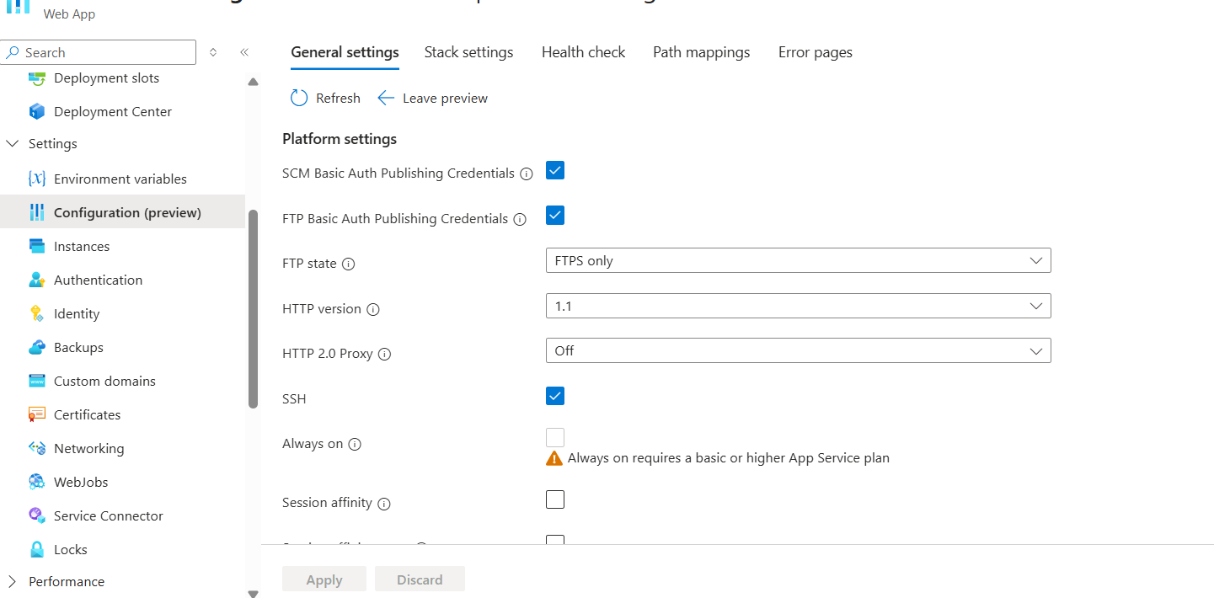1214x598 pixels.
Task: Open Deployment Center icon in sidebar
Action: [x=36, y=111]
